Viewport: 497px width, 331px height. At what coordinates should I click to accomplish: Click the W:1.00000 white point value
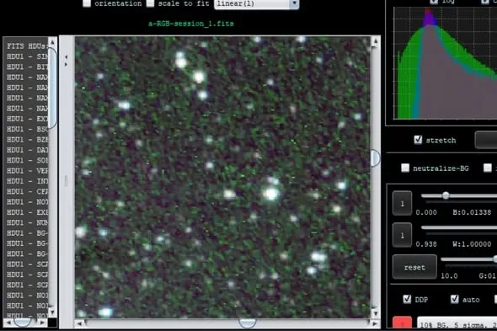472,244
